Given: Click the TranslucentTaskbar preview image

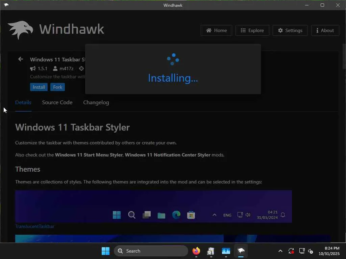Looking at the screenshot, I should coord(154,206).
